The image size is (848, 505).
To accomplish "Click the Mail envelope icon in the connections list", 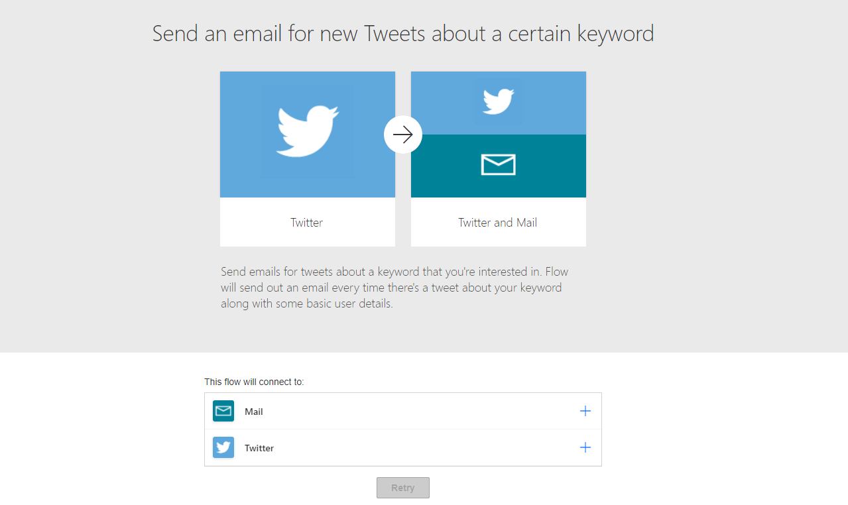I will (223, 410).
